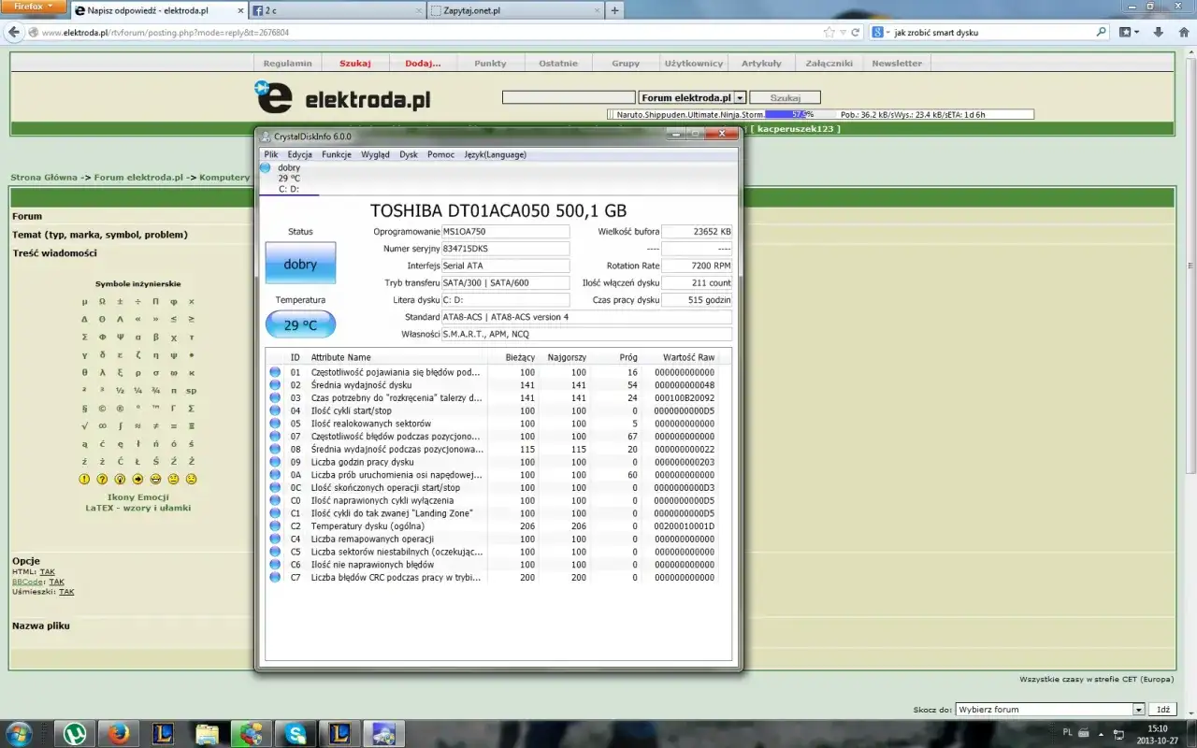Click the blue 'dobry' status button

300,264
